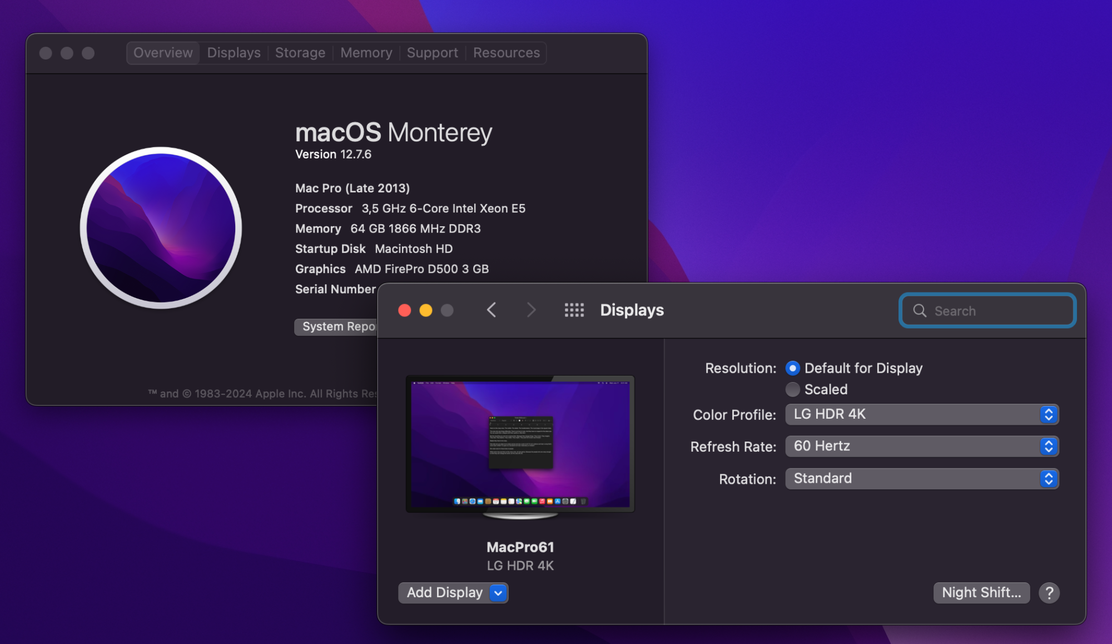The width and height of the screenshot is (1112, 644).
Task: Select Default for Display resolution
Action: pos(793,368)
